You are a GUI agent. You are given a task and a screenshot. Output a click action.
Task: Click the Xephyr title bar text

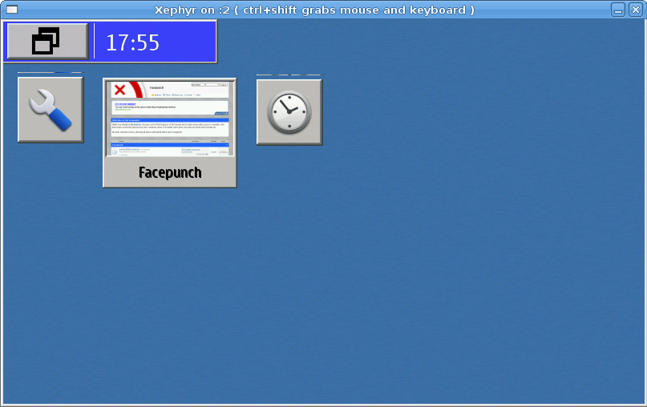coord(314,10)
